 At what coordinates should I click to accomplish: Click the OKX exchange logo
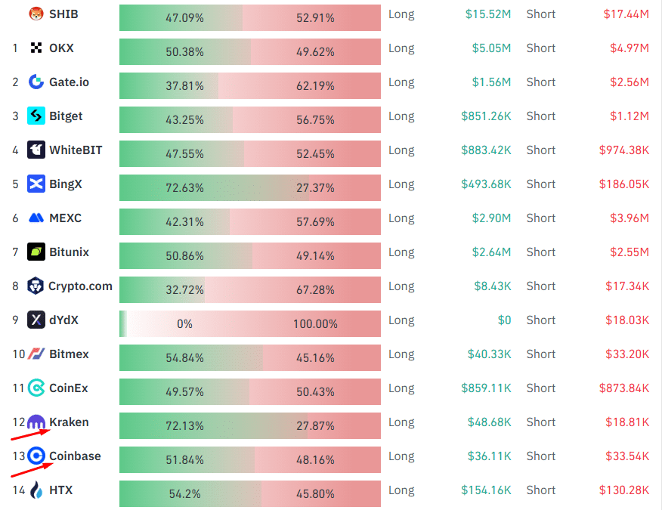click(36, 48)
